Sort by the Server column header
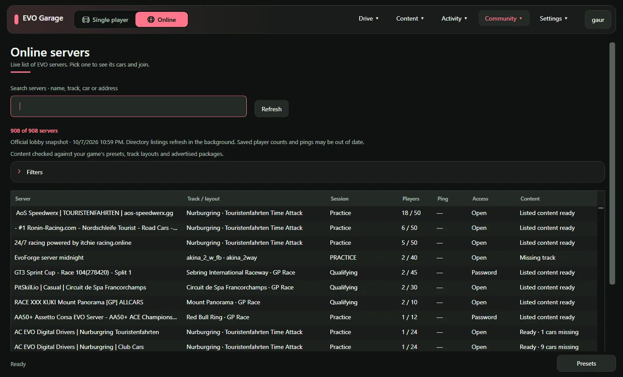 tap(23, 199)
